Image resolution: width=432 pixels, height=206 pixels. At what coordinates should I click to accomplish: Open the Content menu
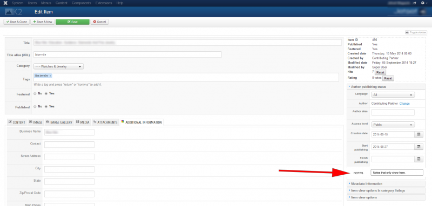pos(61,3)
